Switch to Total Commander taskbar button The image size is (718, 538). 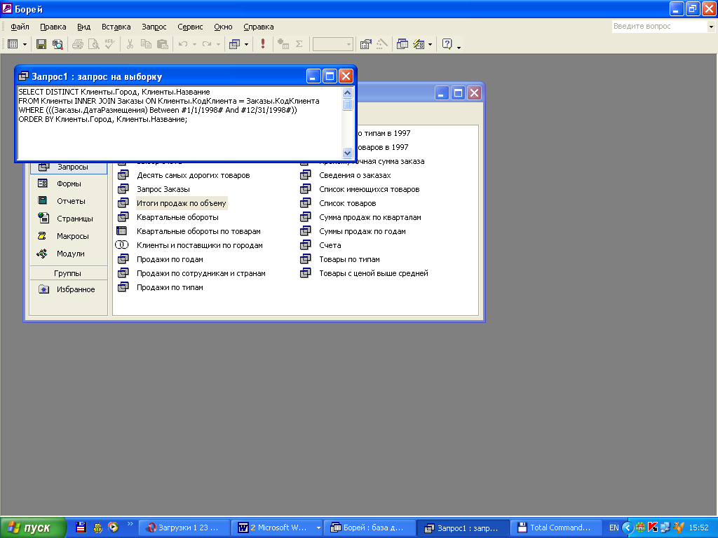click(555, 527)
